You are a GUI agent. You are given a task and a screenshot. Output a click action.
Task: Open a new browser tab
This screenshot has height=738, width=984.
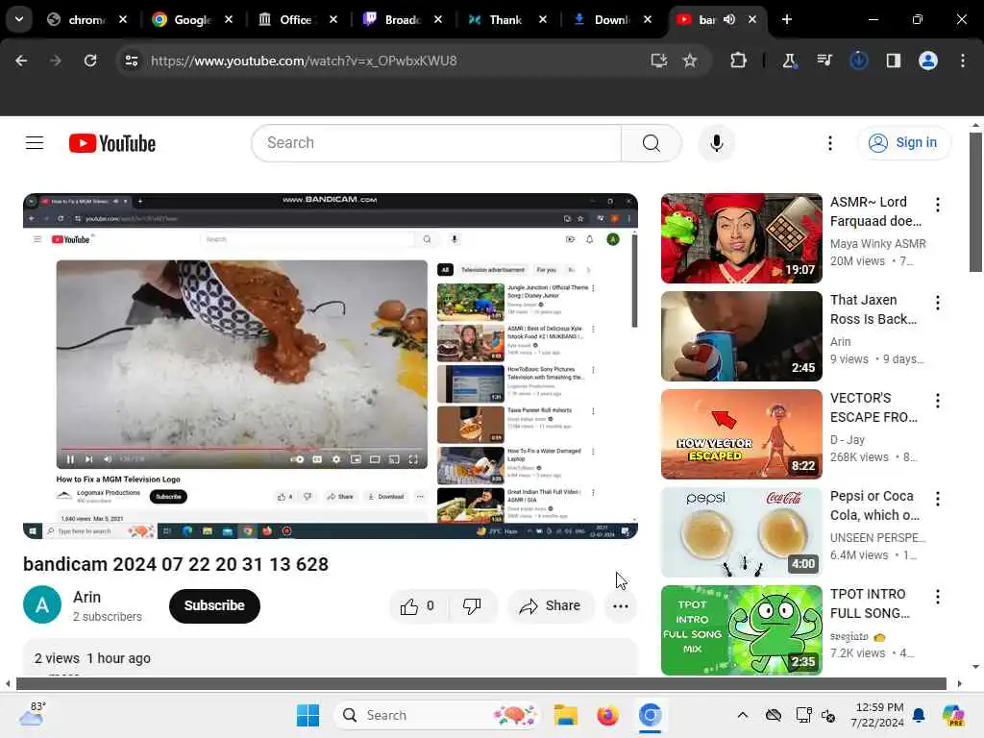[786, 19]
